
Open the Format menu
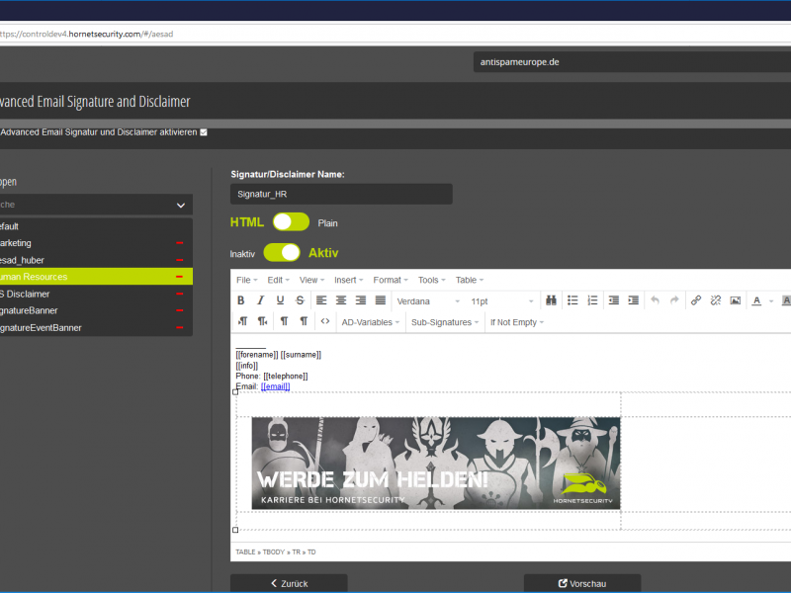(x=391, y=280)
